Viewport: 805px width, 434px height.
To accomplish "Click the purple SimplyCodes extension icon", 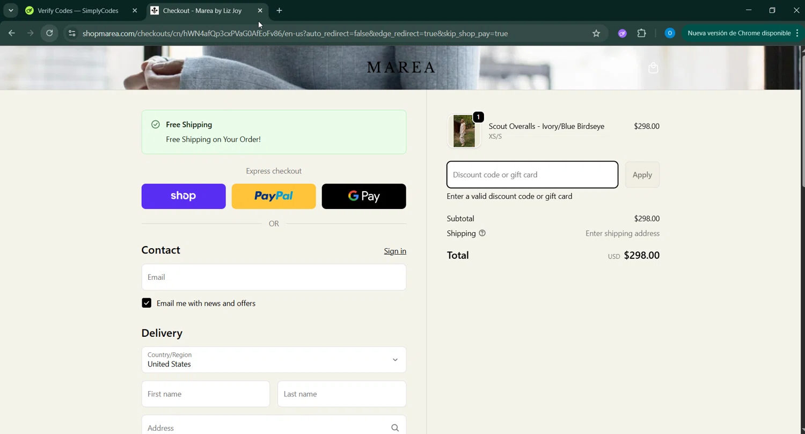I will (x=623, y=33).
